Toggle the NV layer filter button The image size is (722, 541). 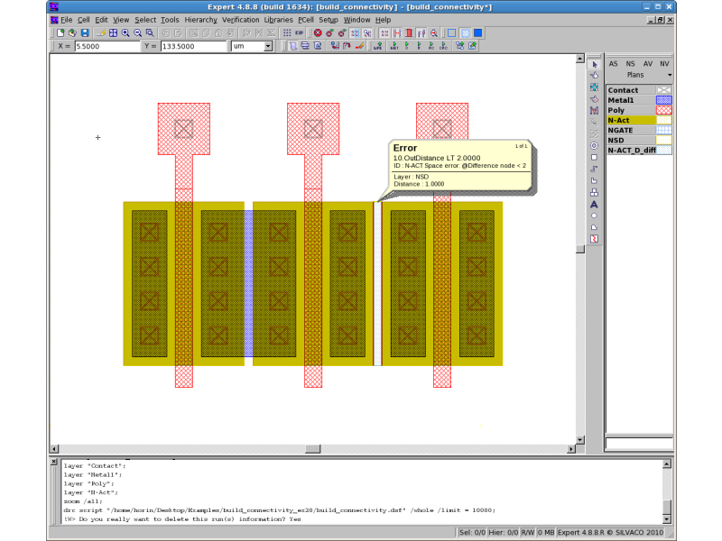pos(664,64)
